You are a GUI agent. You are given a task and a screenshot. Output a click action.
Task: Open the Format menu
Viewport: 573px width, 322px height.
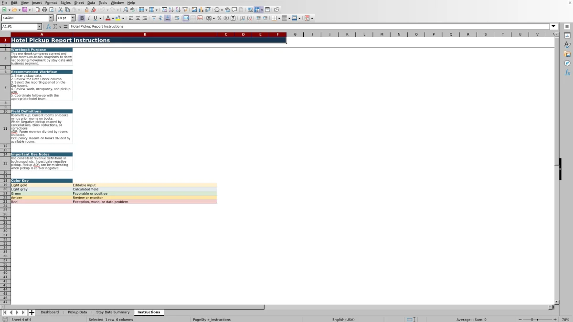coord(51,3)
